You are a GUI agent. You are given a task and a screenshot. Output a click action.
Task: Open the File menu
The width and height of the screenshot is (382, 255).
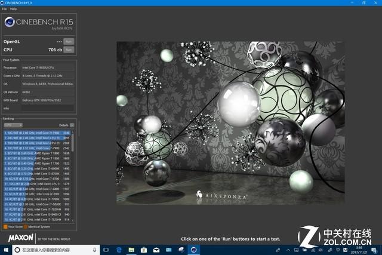coord(4,9)
